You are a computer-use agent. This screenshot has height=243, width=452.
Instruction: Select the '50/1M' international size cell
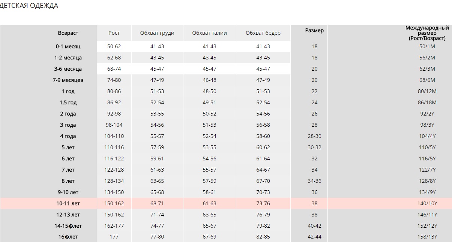[x=427, y=46]
